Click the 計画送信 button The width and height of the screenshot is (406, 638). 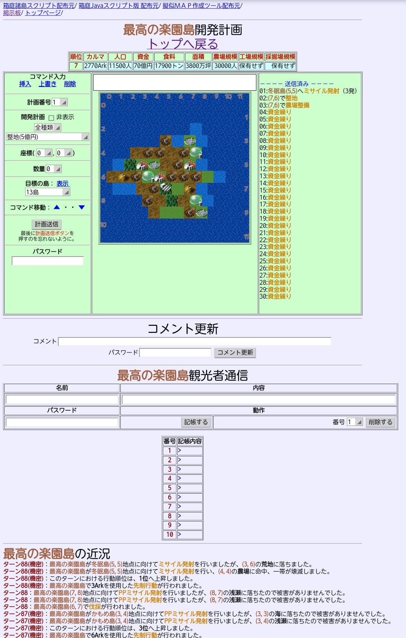[x=47, y=224]
